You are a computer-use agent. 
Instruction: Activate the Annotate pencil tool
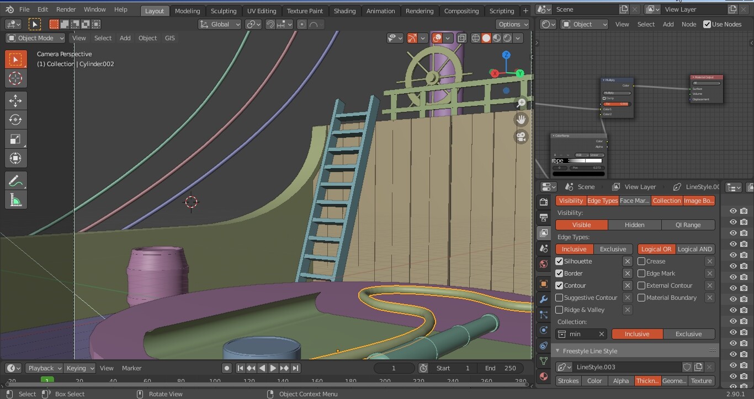[x=15, y=181]
